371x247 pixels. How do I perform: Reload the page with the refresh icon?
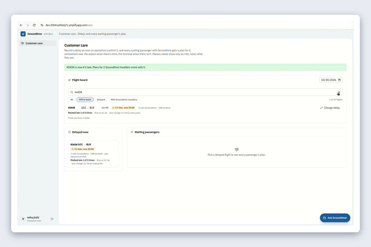pos(34,25)
